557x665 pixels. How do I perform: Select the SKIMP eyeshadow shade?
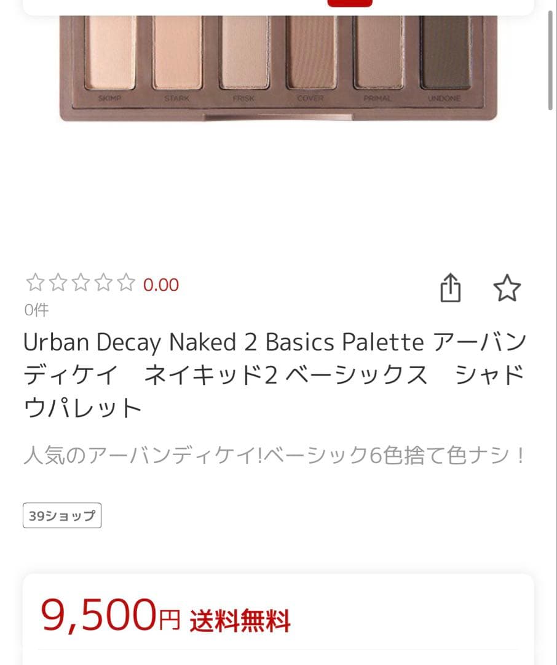111,52
